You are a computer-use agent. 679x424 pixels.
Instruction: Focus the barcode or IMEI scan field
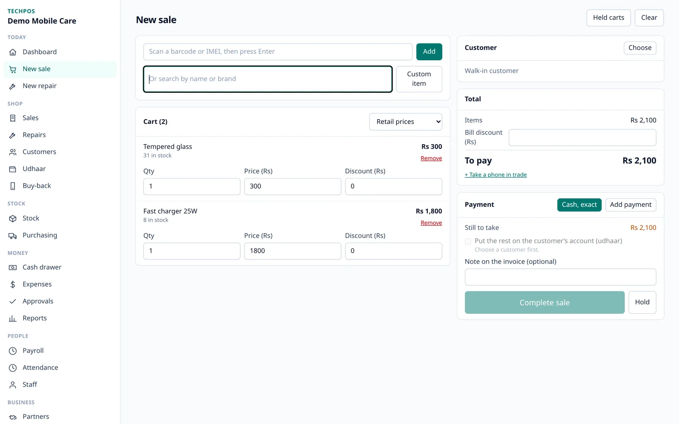[x=278, y=52]
